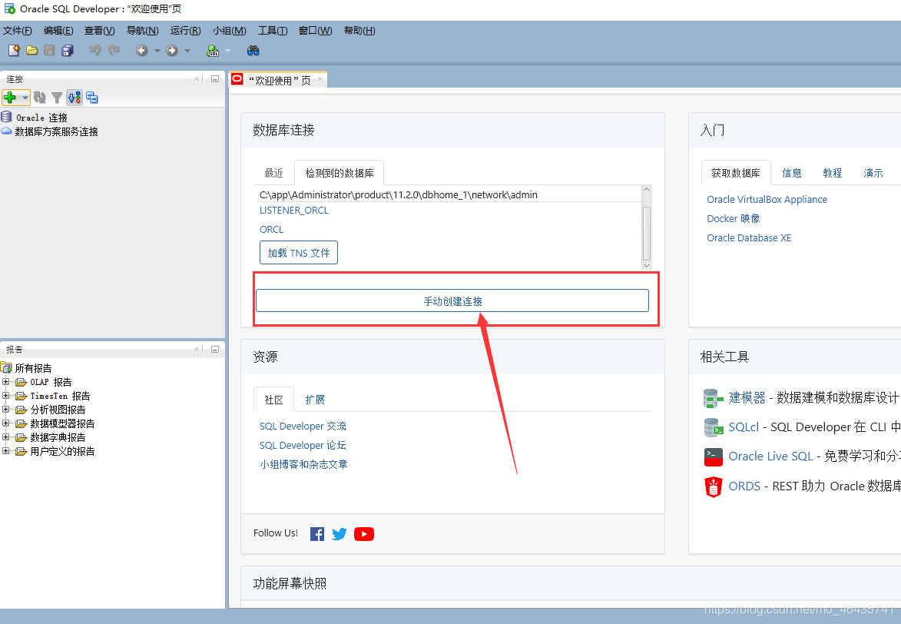901x624 pixels.
Task: Expand the TimesTen 报告 node
Action: tap(5, 395)
